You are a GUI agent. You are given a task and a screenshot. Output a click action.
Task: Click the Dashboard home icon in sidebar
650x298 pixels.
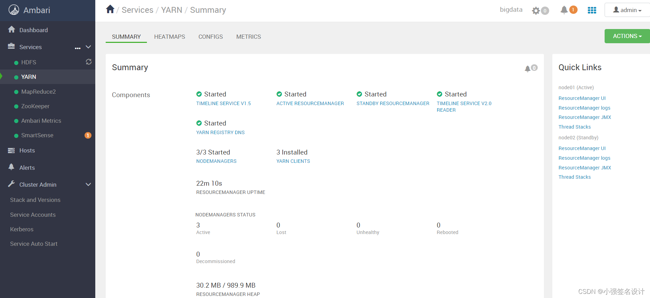(11, 29)
